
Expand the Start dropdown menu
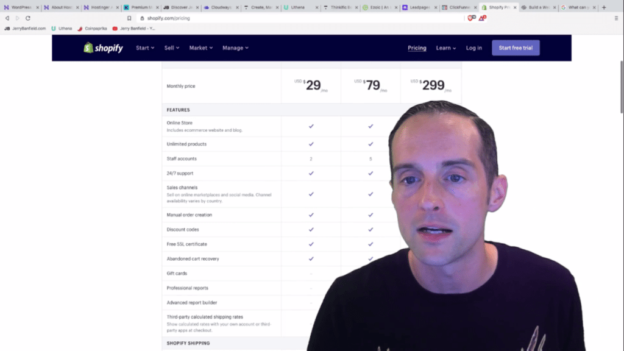click(145, 48)
